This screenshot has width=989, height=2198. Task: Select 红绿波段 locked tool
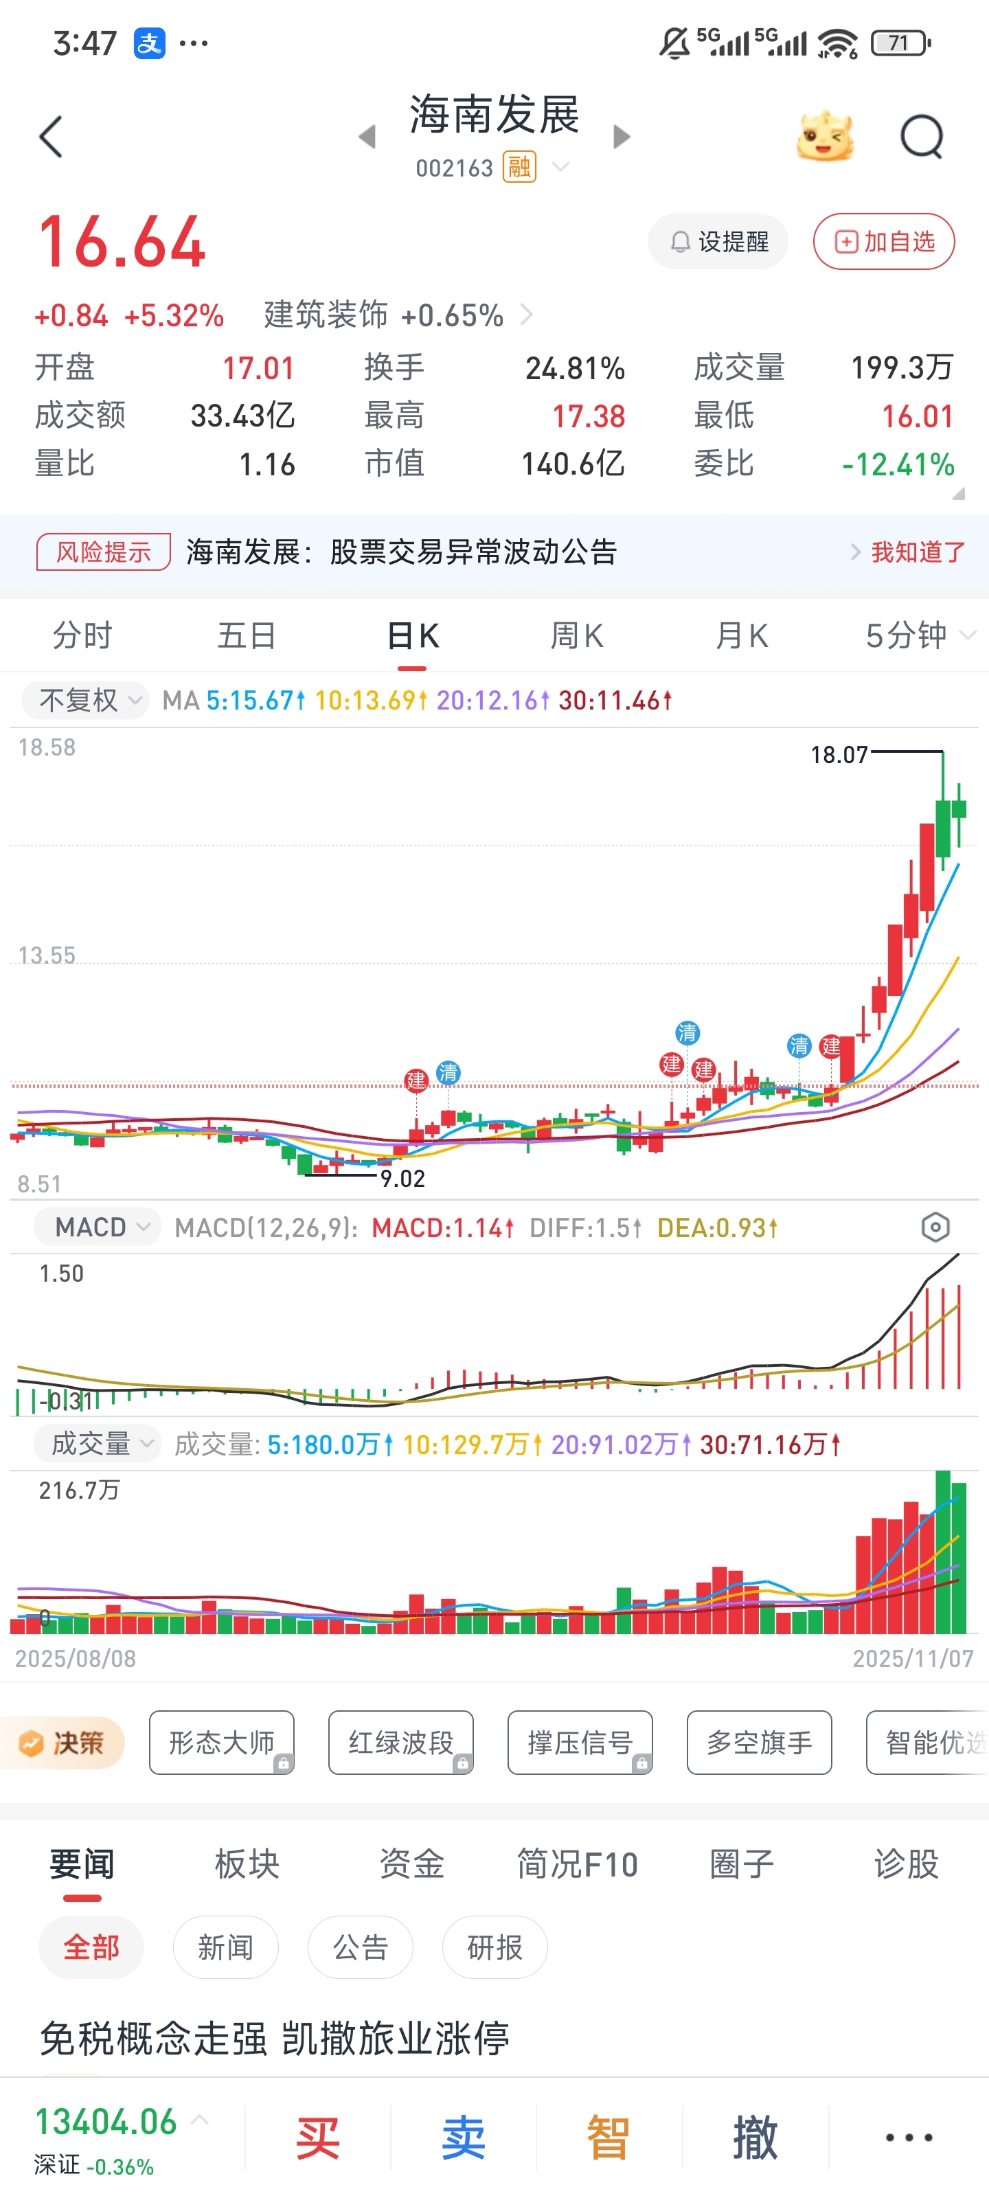(401, 1743)
